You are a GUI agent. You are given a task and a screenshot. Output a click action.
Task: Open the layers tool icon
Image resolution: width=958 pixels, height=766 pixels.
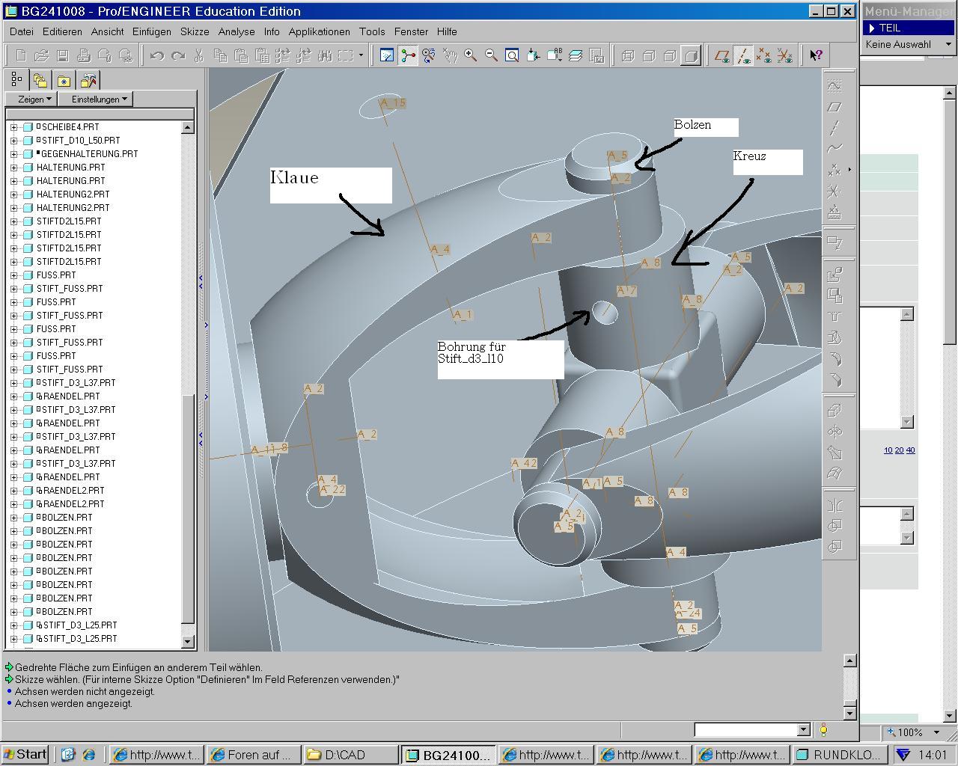point(576,55)
